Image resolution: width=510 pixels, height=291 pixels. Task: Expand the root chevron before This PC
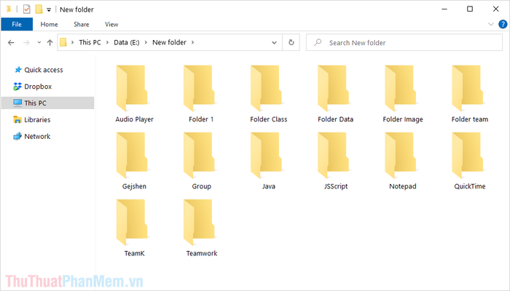tap(72, 42)
